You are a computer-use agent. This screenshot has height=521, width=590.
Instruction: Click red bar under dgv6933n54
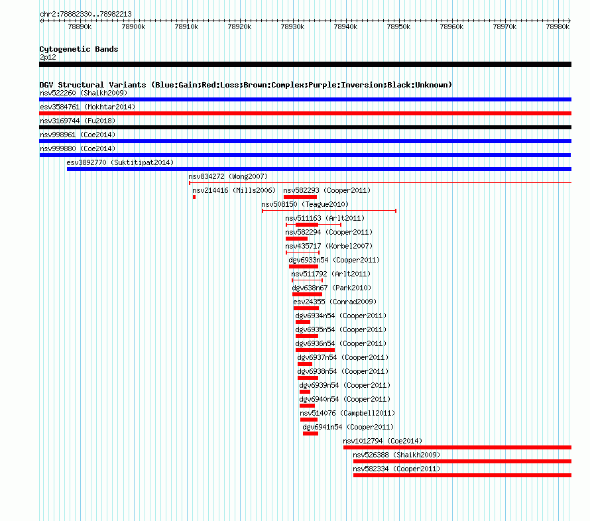pos(304,266)
